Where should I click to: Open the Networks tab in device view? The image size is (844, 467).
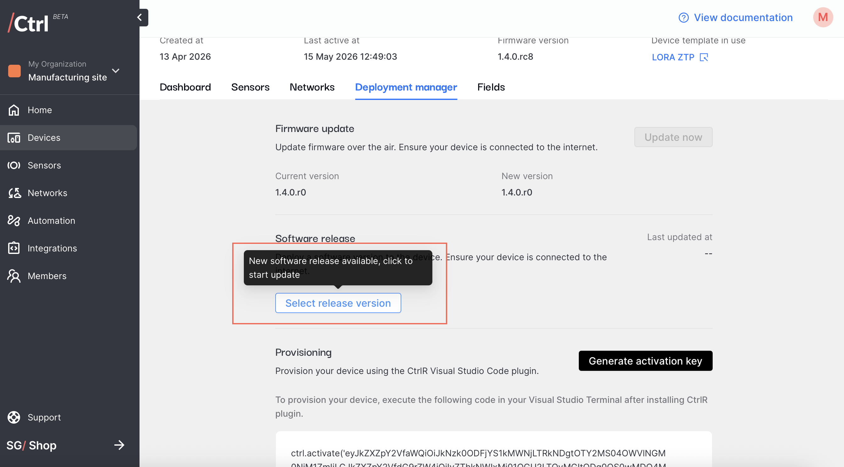click(x=312, y=87)
